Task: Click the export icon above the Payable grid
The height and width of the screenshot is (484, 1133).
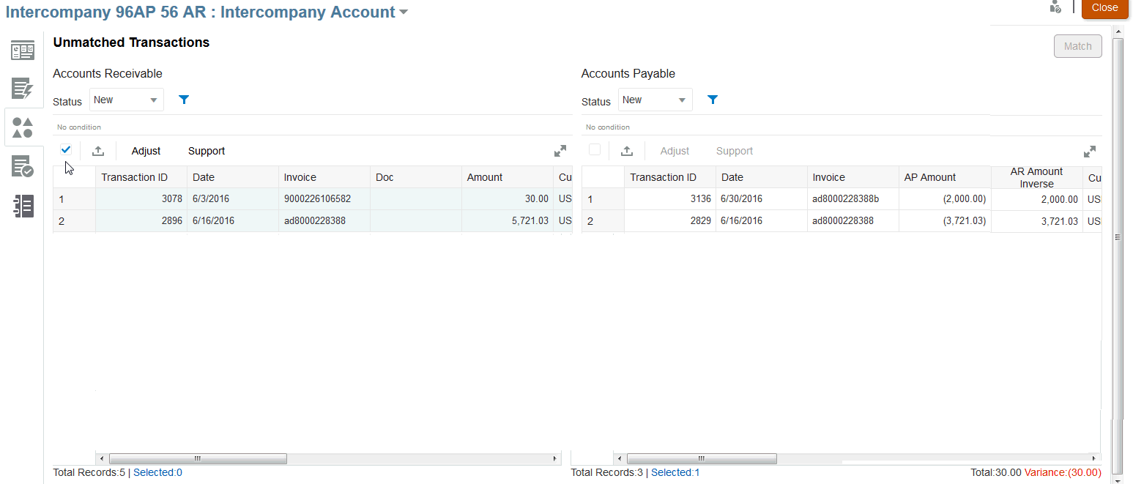Action: [627, 150]
